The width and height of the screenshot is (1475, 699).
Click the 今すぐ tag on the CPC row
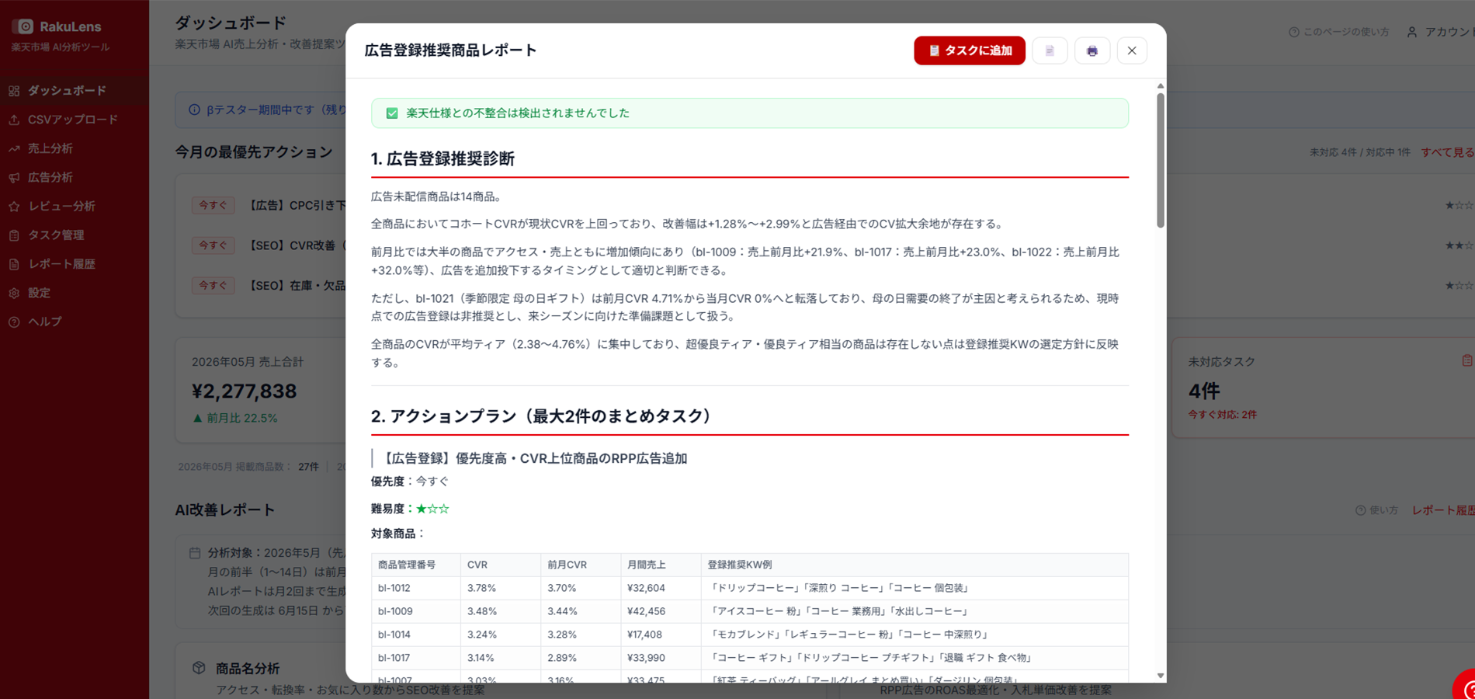tap(213, 205)
